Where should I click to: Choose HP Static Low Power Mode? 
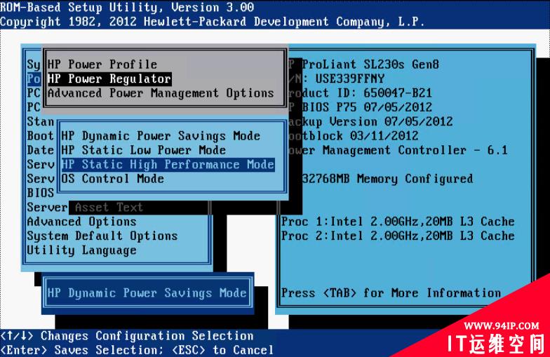pos(143,150)
